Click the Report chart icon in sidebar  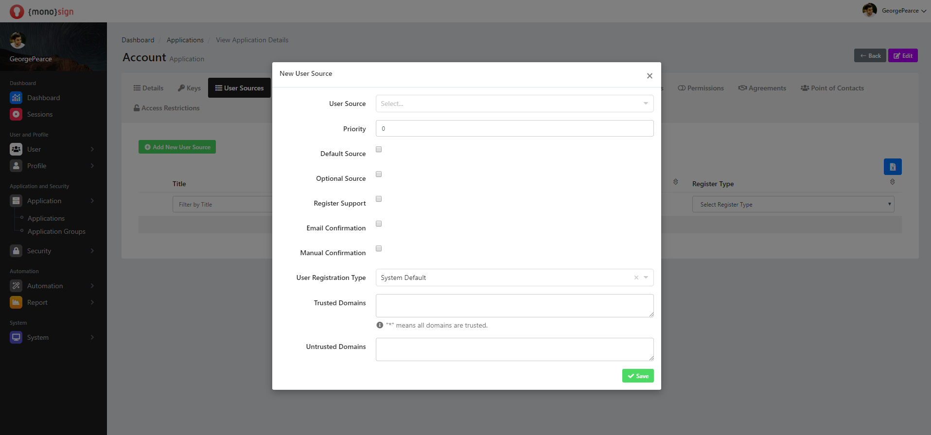pyautogui.click(x=16, y=302)
